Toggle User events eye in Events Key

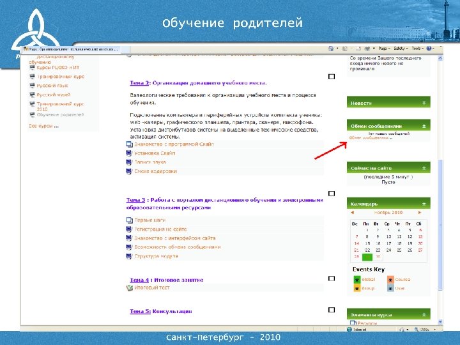pos(390,289)
